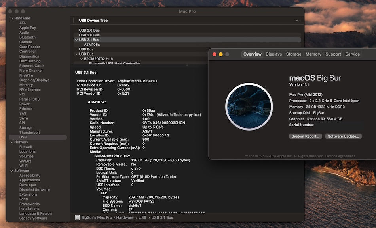The image size is (376, 228).
Task: Select the ASM105x device entry
Action: (x=92, y=45)
